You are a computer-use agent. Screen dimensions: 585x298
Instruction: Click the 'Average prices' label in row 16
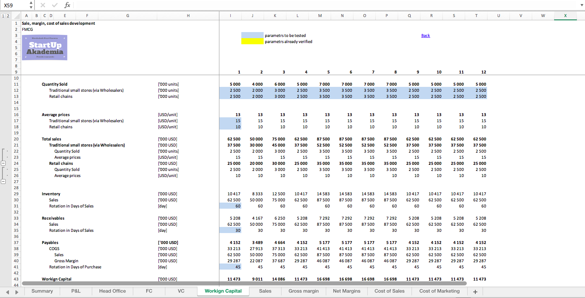click(x=56, y=114)
